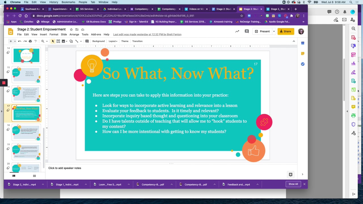
Task: Collapse the toolbar menus with up chevron
Action: pyautogui.click(x=294, y=41)
